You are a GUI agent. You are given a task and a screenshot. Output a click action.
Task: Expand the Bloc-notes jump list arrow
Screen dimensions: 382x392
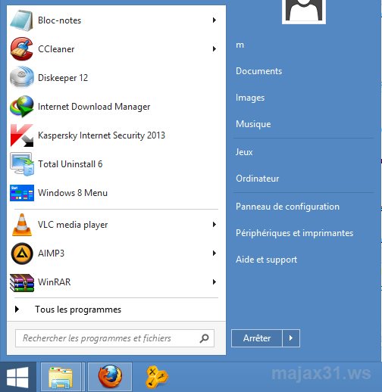click(214, 20)
